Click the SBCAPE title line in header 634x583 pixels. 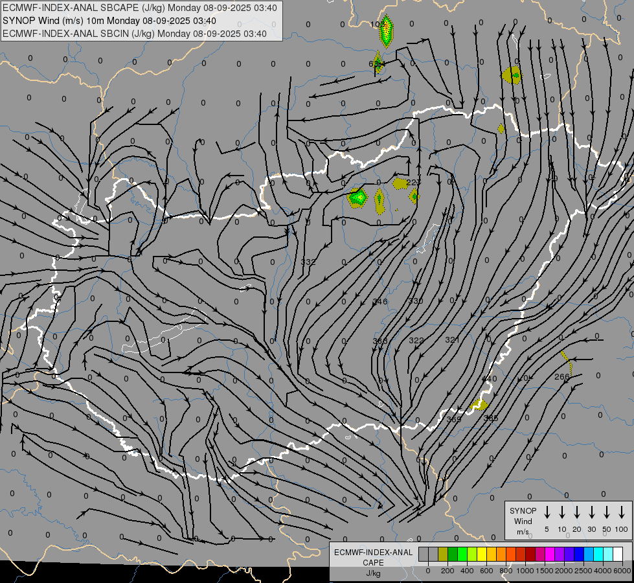point(140,8)
